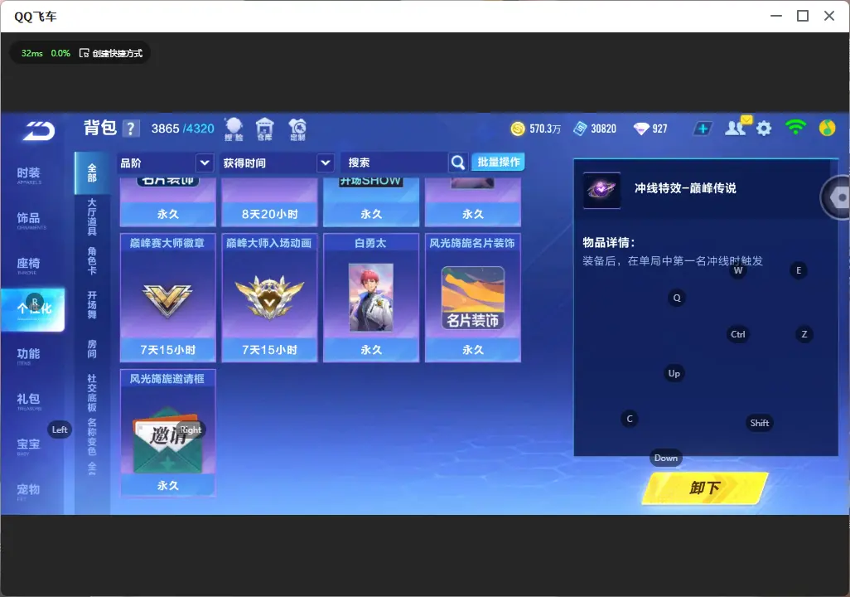Viewport: 850px width, 597px height.
Task: Select the 宠物 pet category
Action: pyautogui.click(x=28, y=491)
